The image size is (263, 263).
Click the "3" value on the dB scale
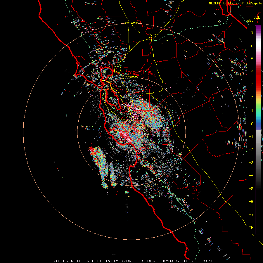pos(252,85)
